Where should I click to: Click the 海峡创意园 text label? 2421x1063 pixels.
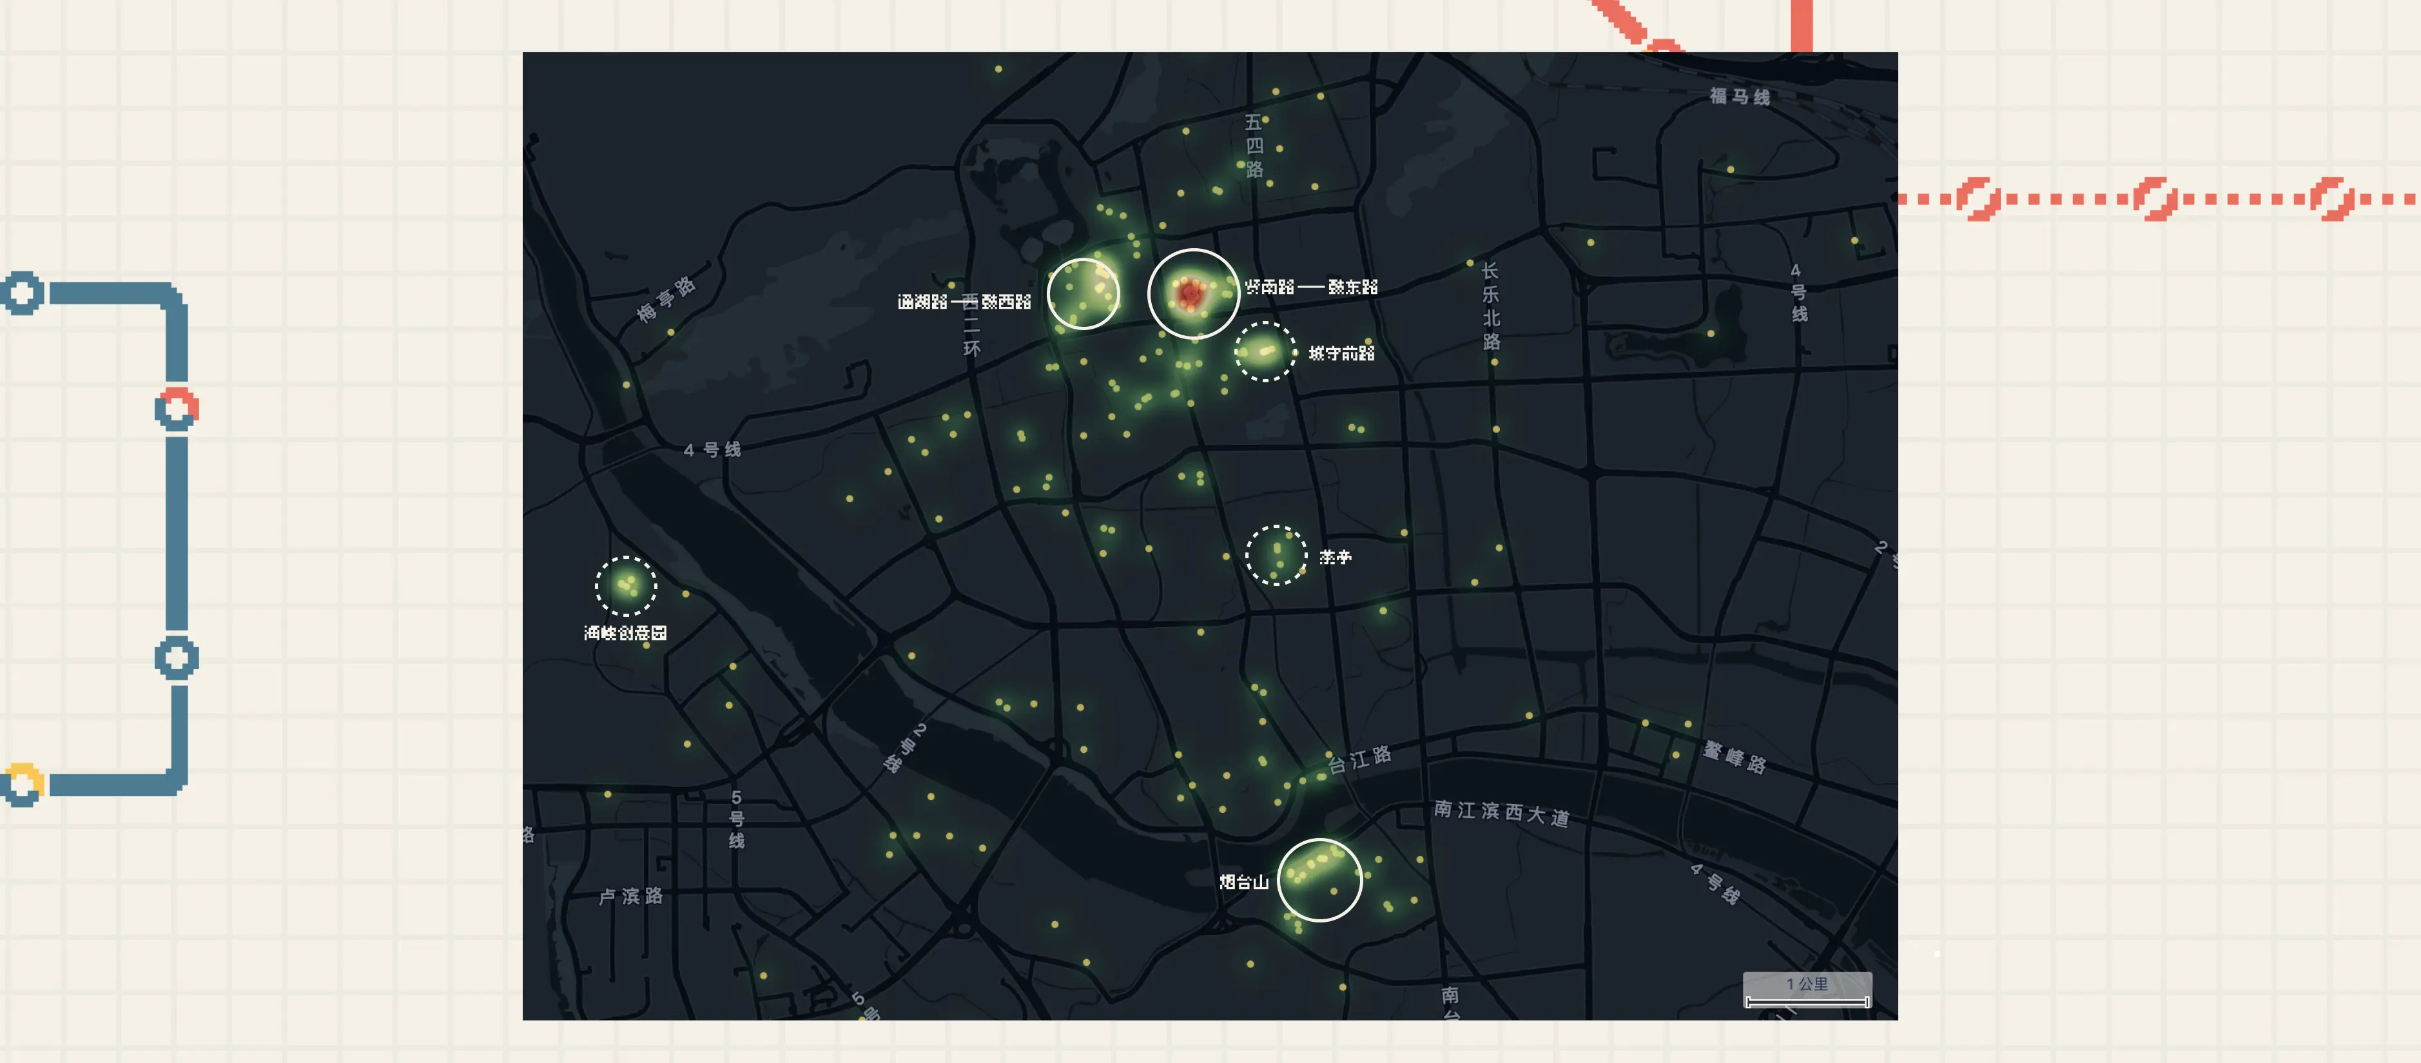pyautogui.click(x=625, y=632)
